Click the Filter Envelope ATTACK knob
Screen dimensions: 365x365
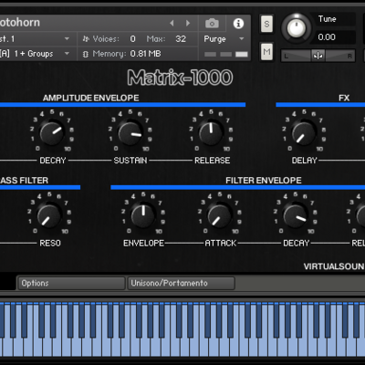pos(220,215)
